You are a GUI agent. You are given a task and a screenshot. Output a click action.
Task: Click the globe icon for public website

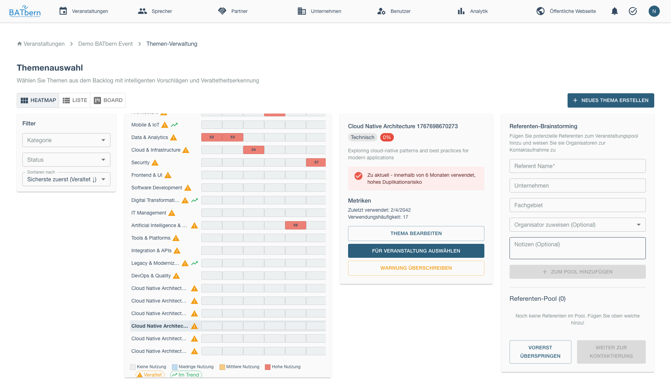tap(540, 11)
